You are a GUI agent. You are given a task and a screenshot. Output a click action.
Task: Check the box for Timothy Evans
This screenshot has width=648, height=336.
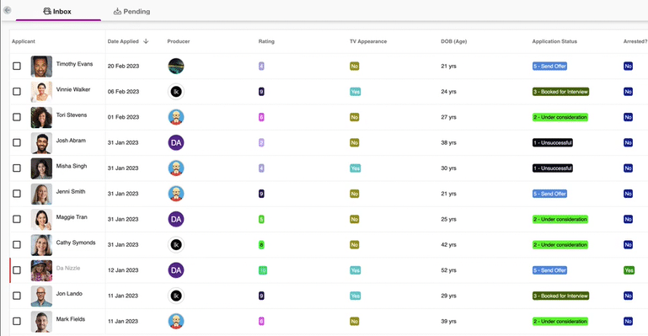(x=17, y=66)
